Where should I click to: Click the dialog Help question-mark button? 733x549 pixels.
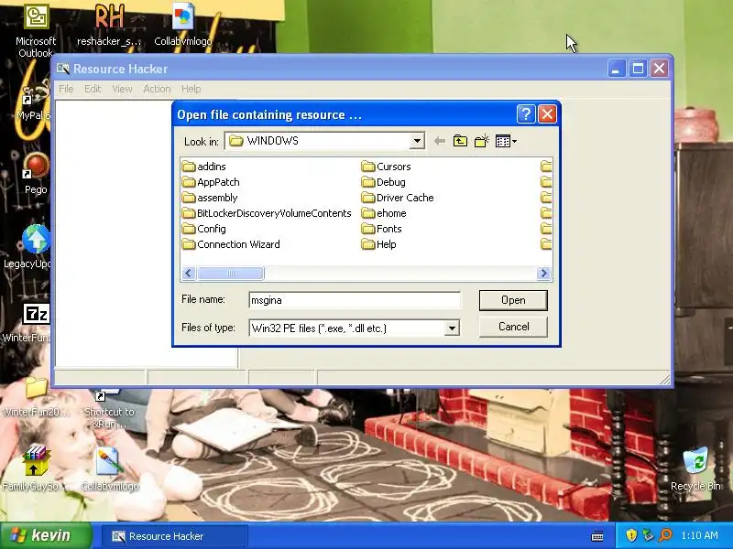click(x=525, y=113)
